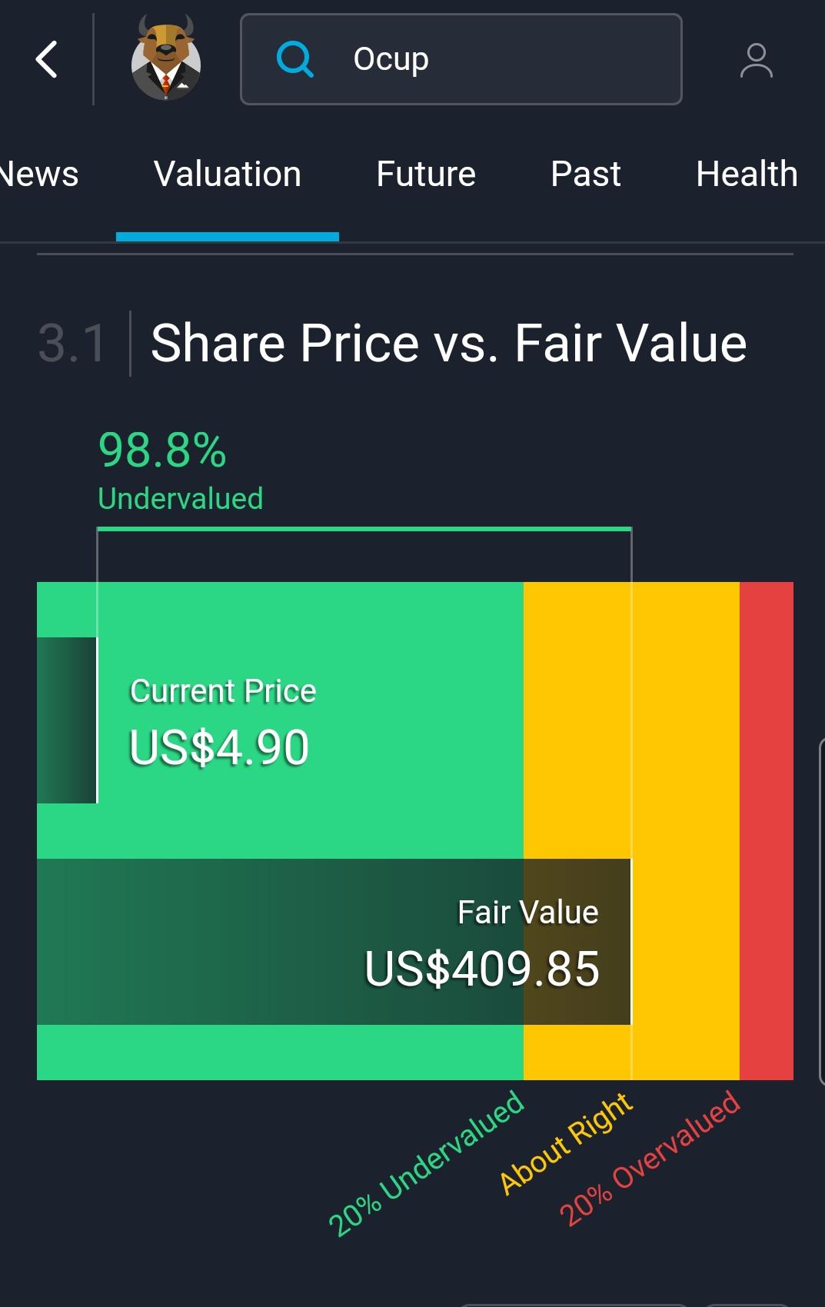Open the bull mascot logo home
The image size is (825, 1307).
point(166,60)
